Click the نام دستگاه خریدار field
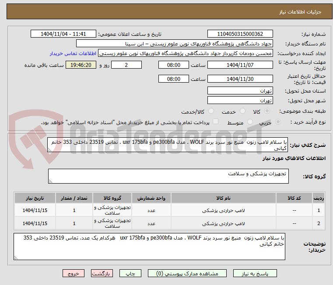Image resolution: width=333 pixels, height=285 pixels. click(x=174, y=44)
